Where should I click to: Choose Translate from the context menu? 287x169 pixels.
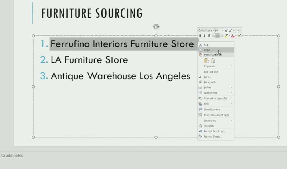[216, 126]
